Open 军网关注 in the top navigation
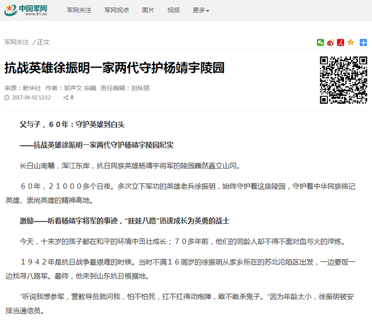 79,10
